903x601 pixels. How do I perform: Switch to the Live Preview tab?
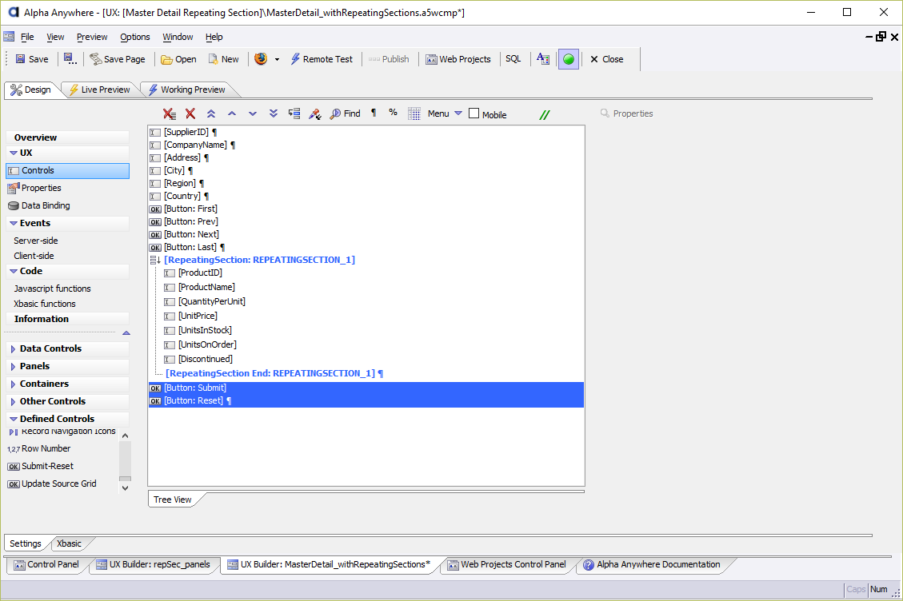pyautogui.click(x=100, y=90)
